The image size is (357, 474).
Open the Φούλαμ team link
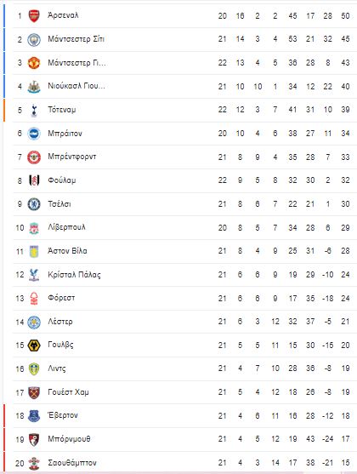pos(61,180)
